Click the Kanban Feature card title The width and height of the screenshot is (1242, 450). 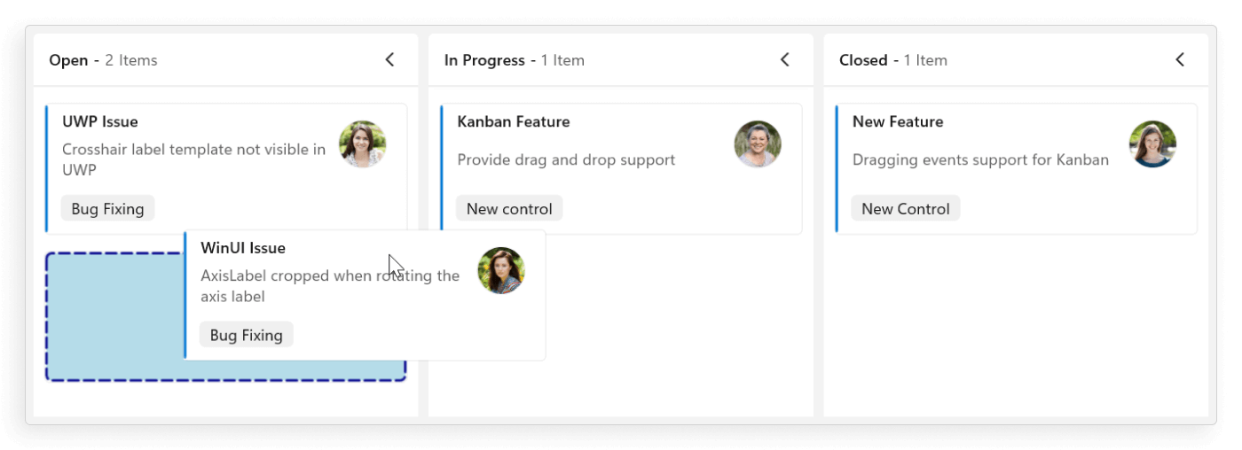(x=514, y=121)
